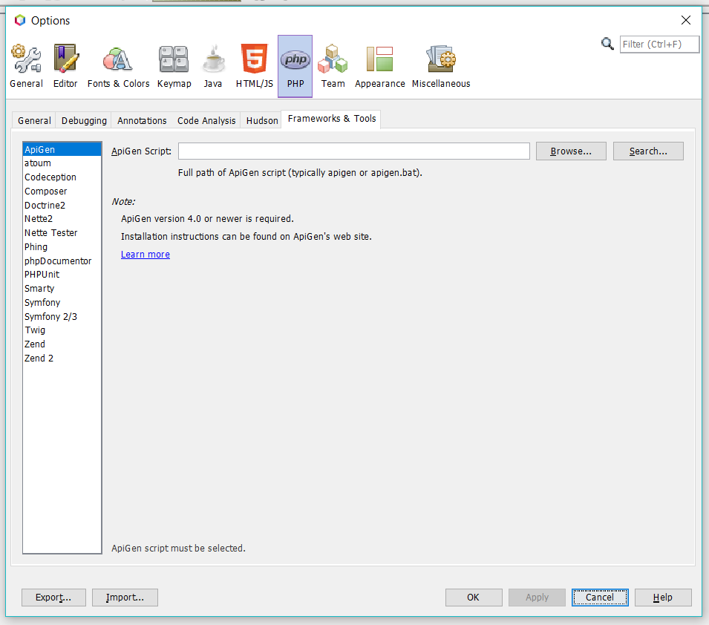This screenshot has width=709, height=625.
Task: Confirm with the OK button
Action: 474,598
